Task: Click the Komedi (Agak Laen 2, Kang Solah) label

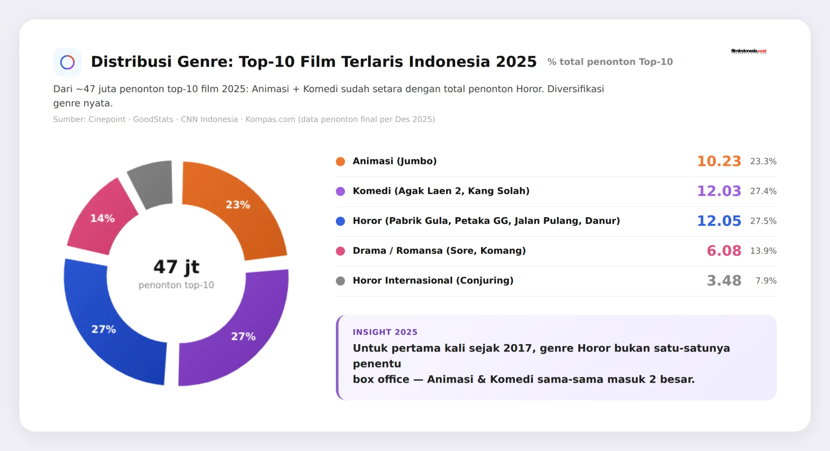Action: pyautogui.click(x=441, y=191)
